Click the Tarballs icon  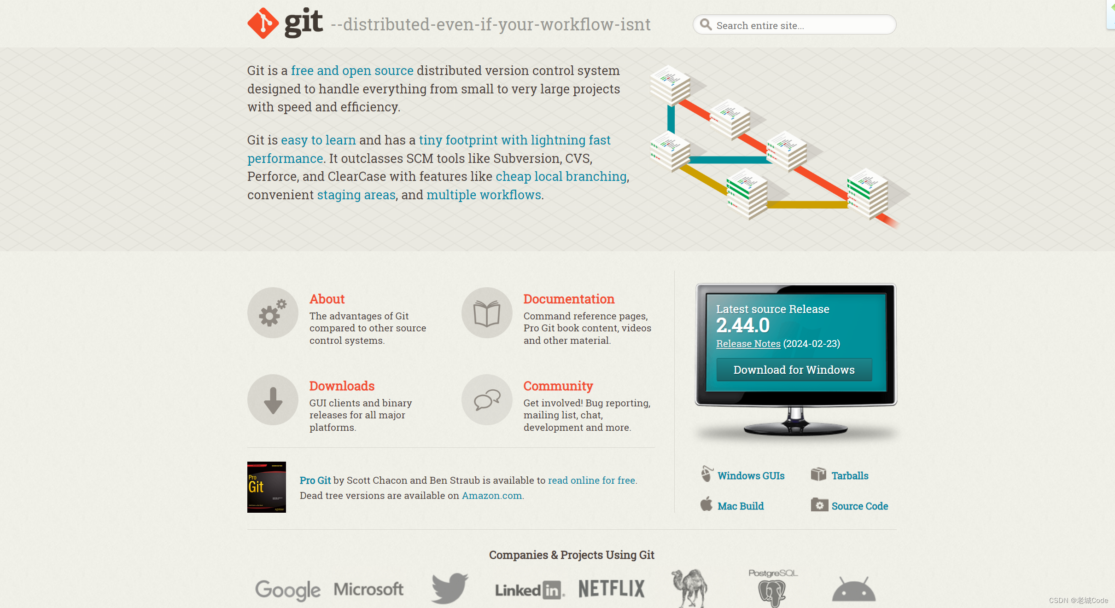click(x=818, y=475)
